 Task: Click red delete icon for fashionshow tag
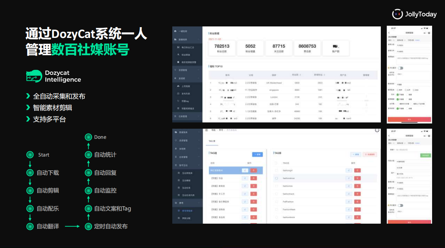click(x=357, y=178)
